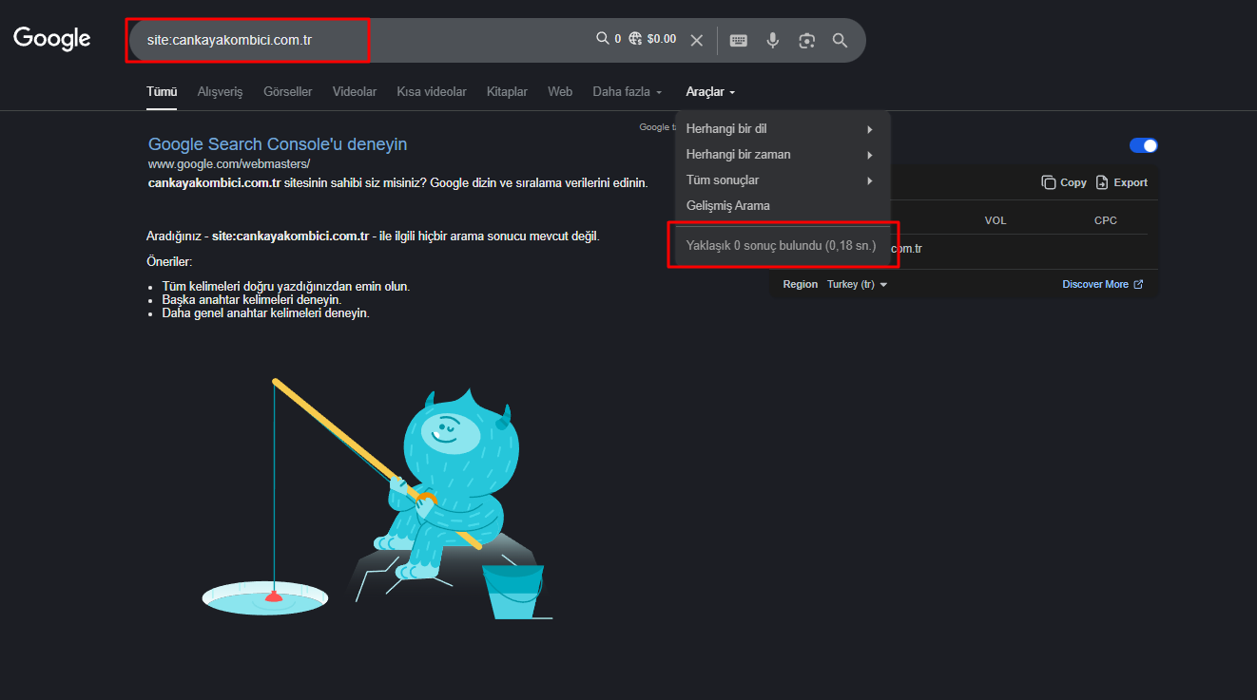Click the www.google.com/webmasters/ URL
1257x700 pixels.
pos(229,164)
